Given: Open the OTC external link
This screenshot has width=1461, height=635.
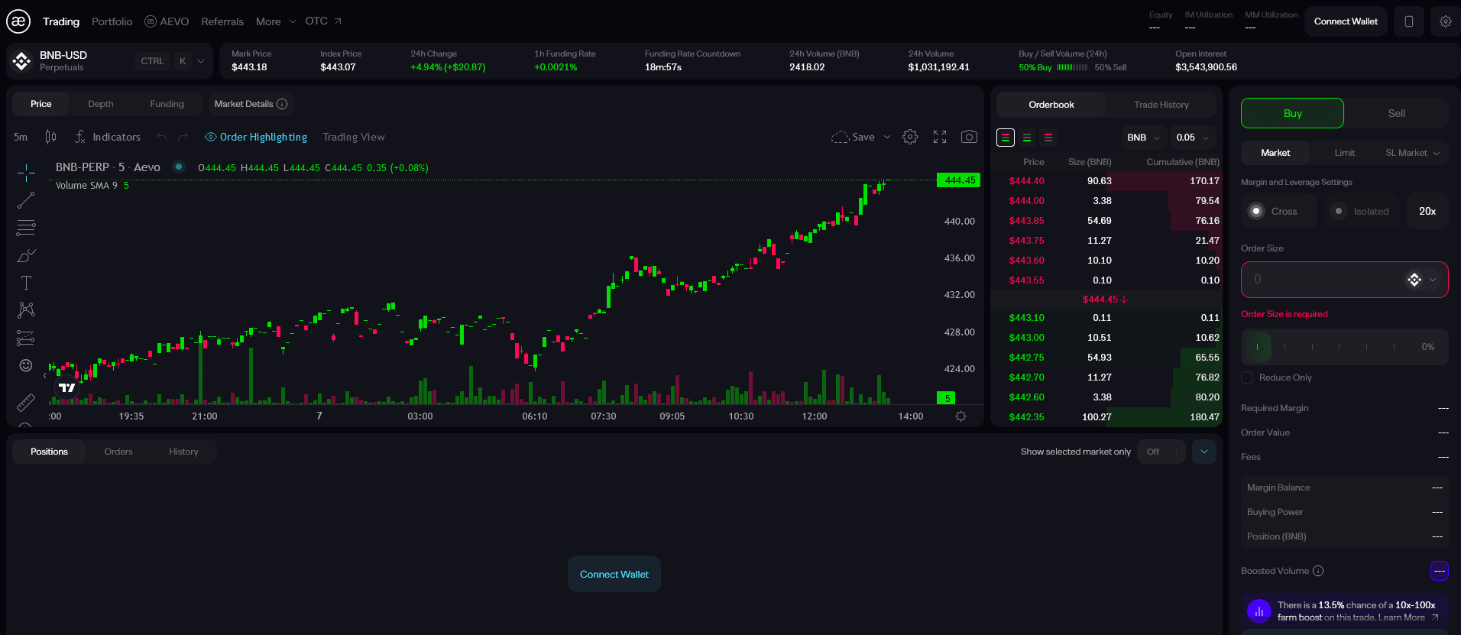Looking at the screenshot, I should point(323,21).
